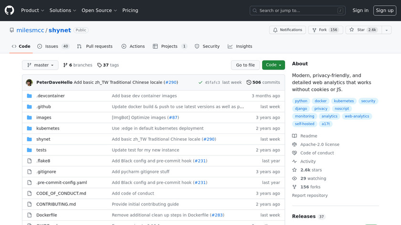Click the python topic tag
This screenshot has height=225, width=401.
(x=301, y=101)
